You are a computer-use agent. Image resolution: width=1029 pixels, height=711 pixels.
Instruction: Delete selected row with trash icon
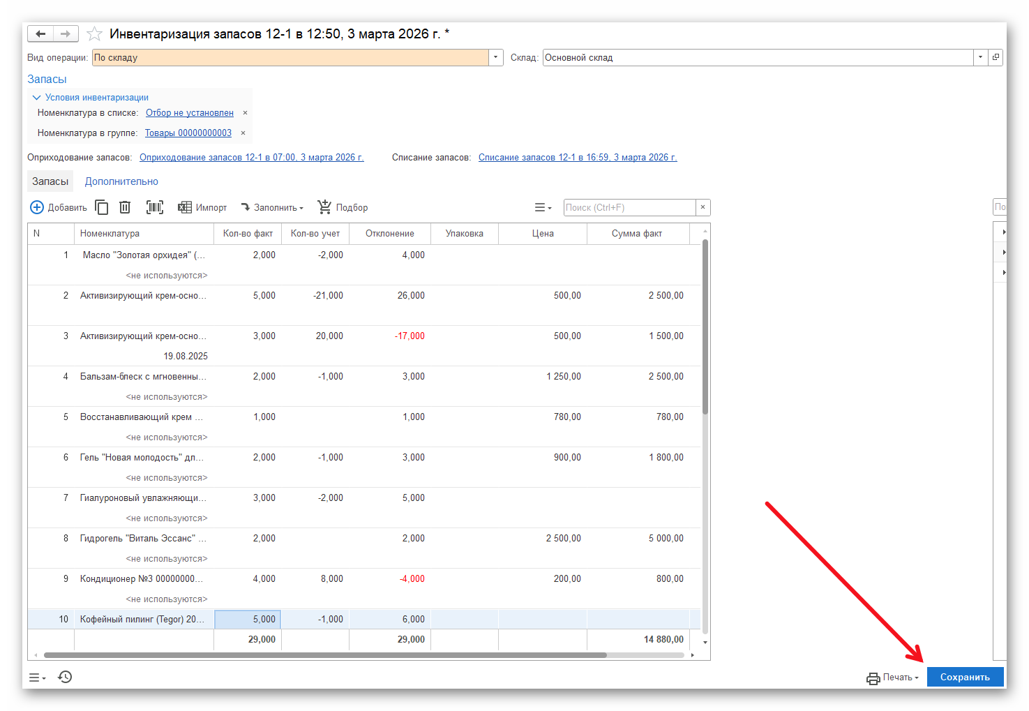125,207
